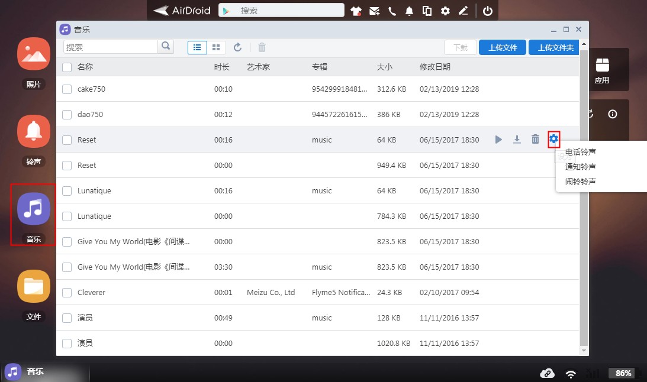Select 通知铃声 from the popup menu
Screen dimensions: 647x382
[x=580, y=167]
